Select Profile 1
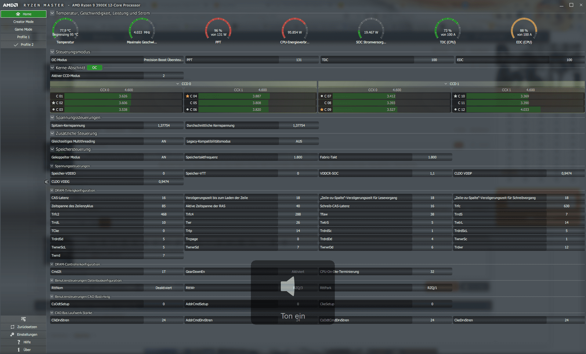This screenshot has width=586, height=354. pos(24,37)
